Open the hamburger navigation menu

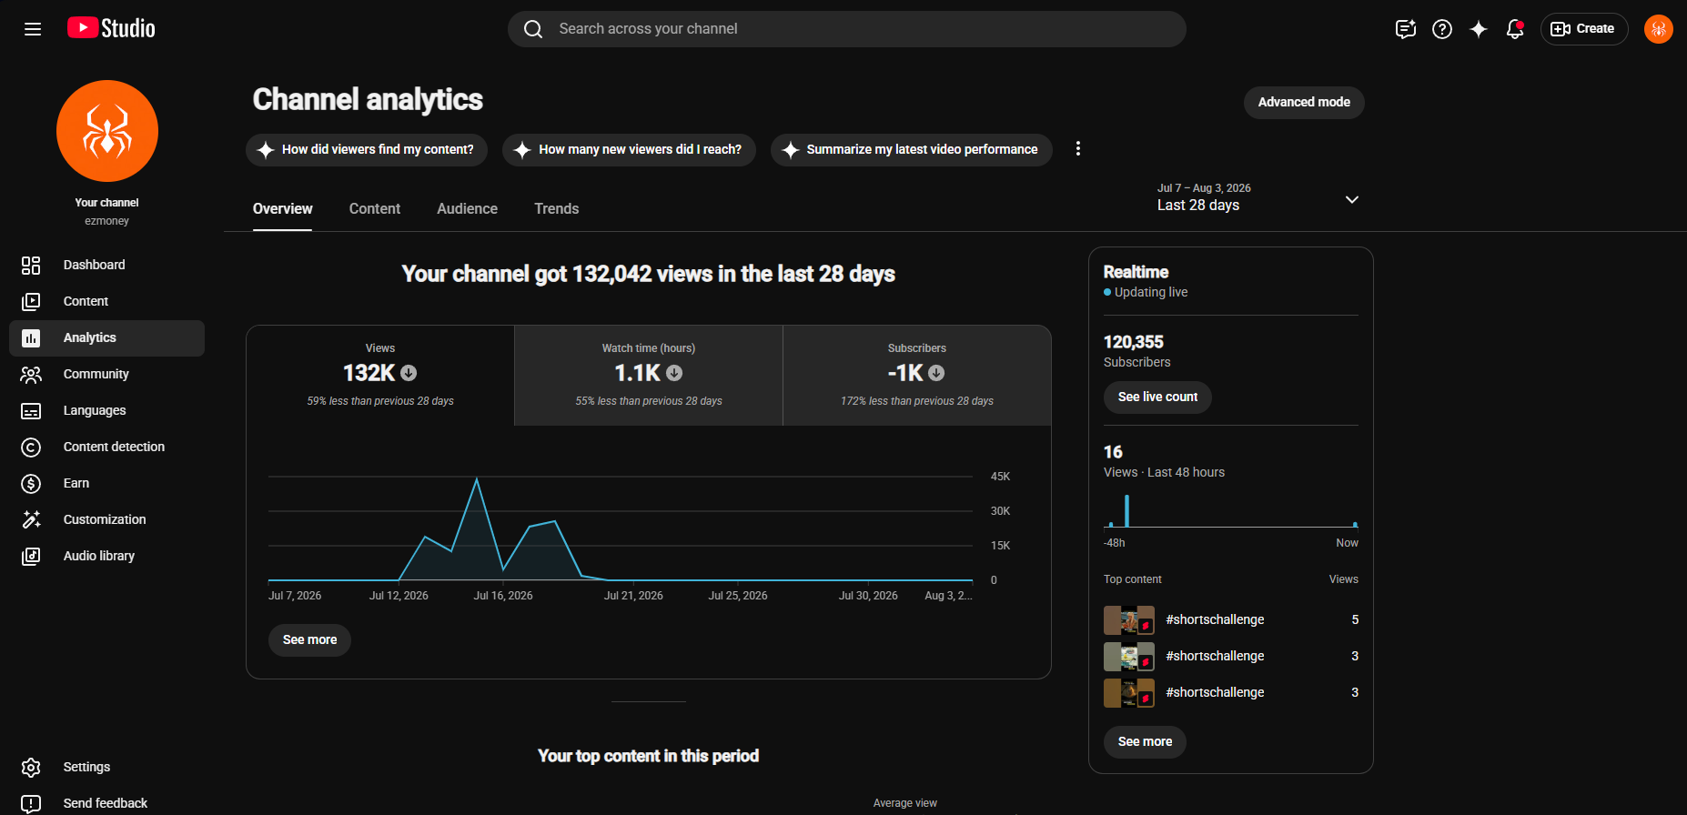point(33,29)
